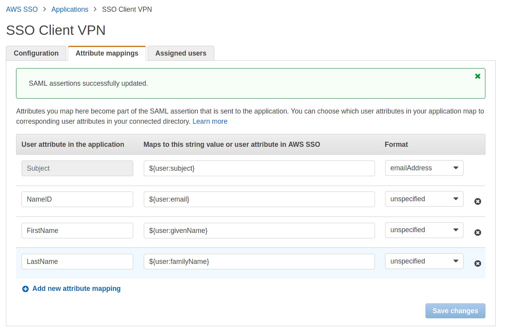505x332 pixels.
Task: Click the Add new attribute mapping link
Action: tap(76, 289)
